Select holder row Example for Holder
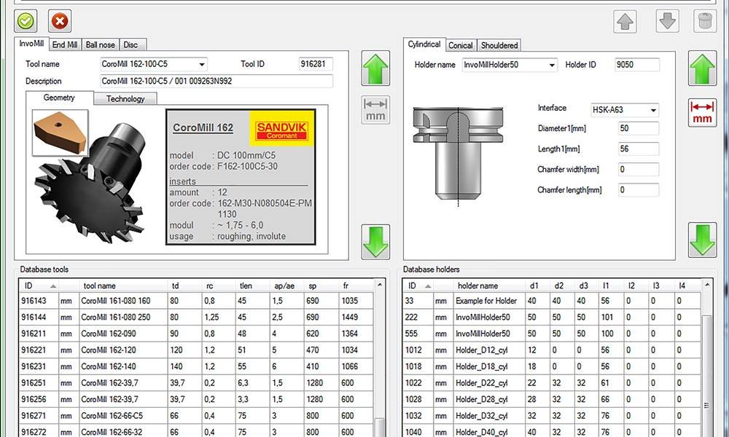Screen dimensions: 729x437 click(x=552, y=301)
